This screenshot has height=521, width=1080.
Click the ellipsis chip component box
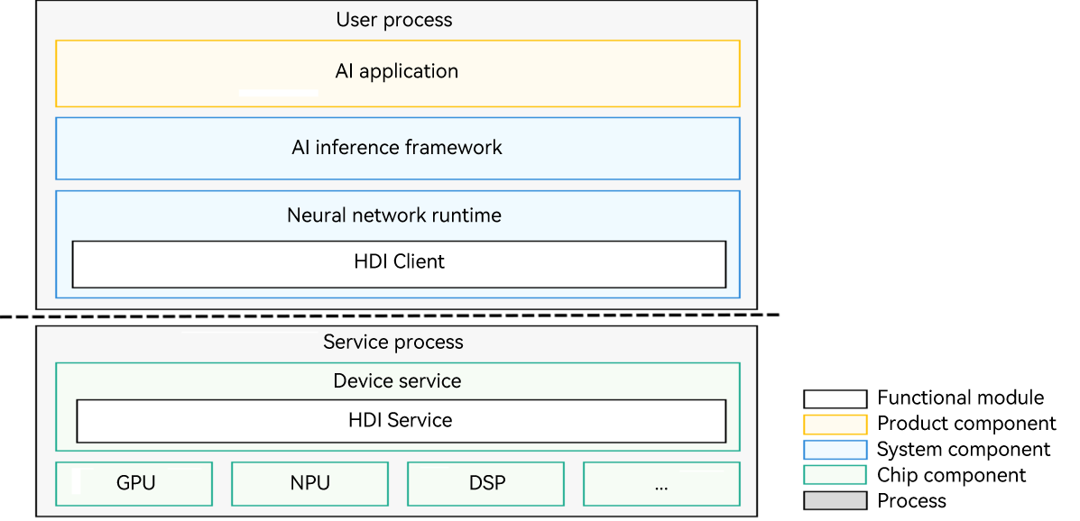(661, 483)
